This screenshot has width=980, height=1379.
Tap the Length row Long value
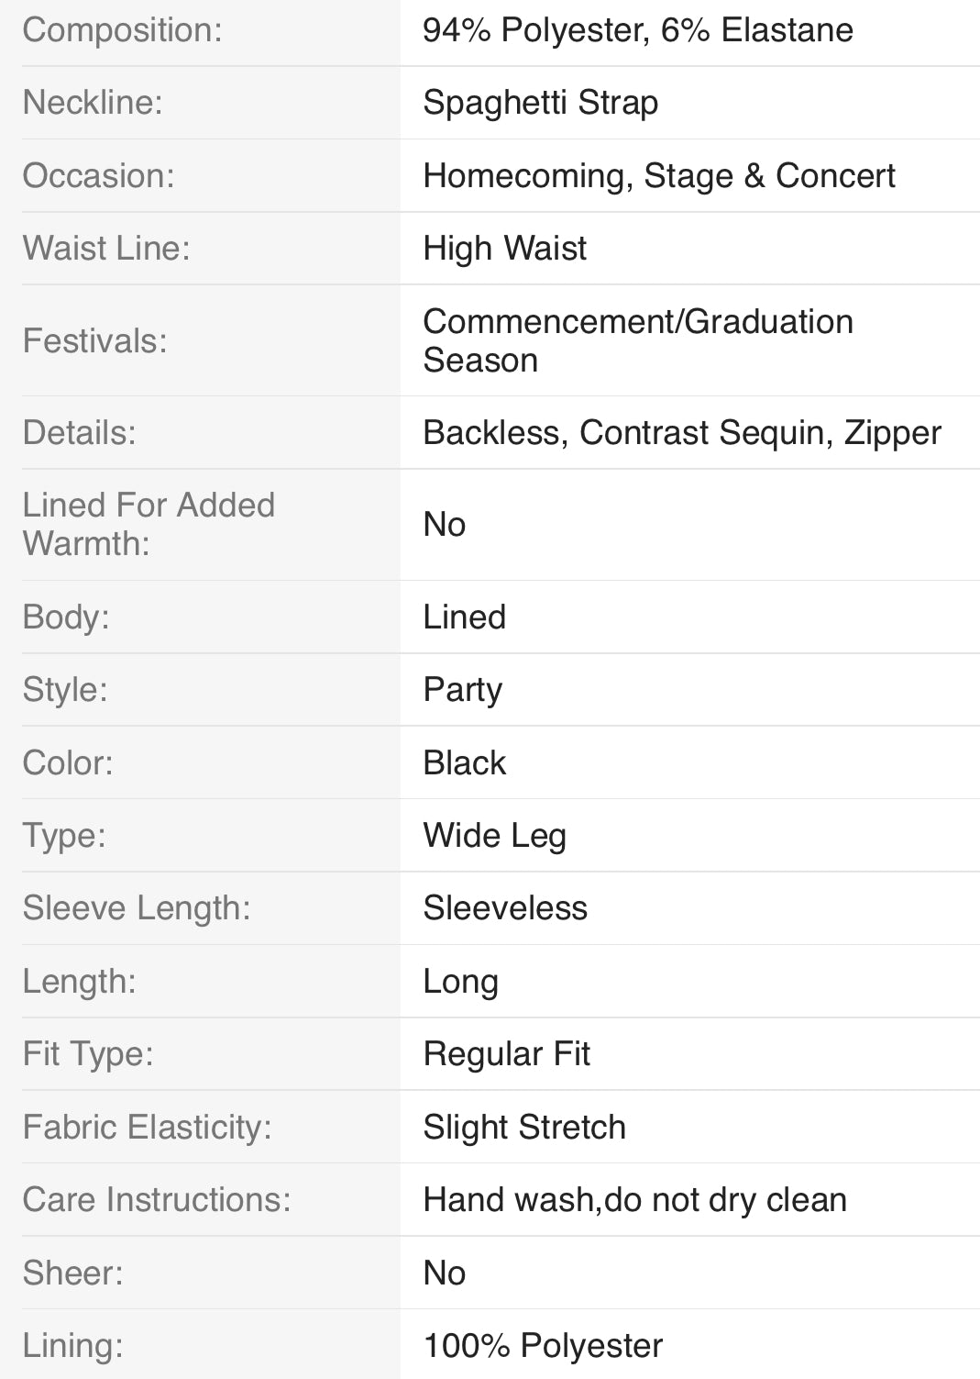460,982
